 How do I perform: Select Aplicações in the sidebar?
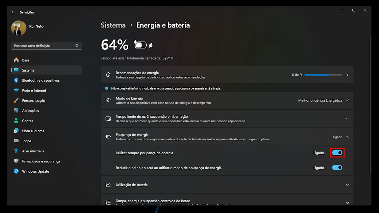pos(30,111)
